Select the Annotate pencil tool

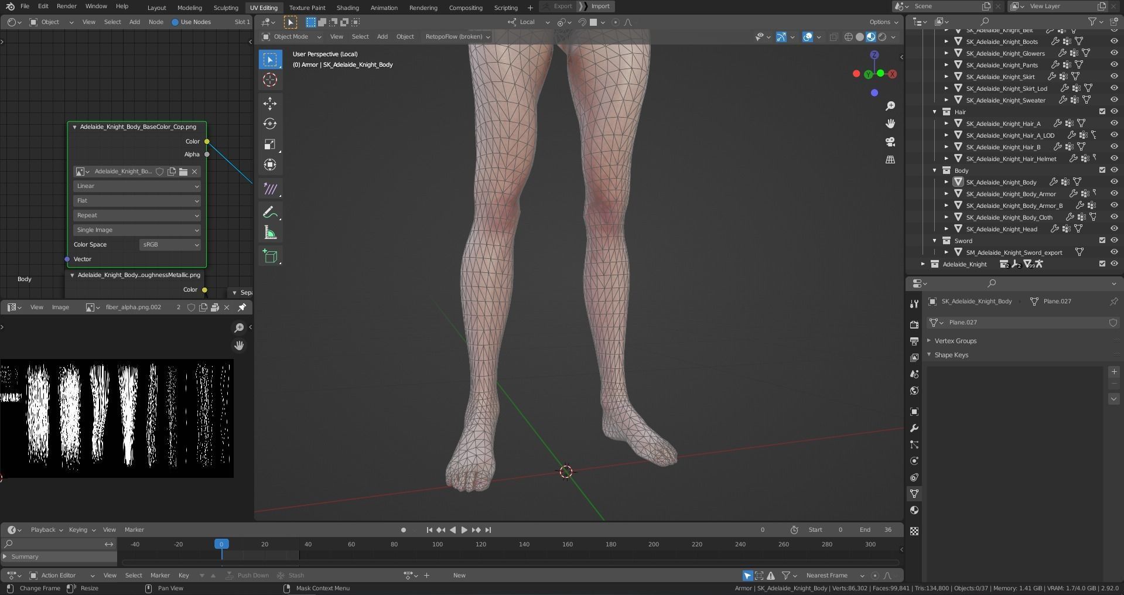click(270, 212)
